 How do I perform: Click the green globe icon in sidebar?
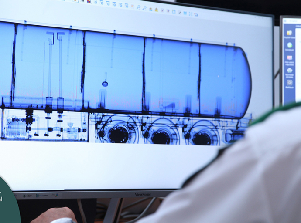[x=289, y=45]
